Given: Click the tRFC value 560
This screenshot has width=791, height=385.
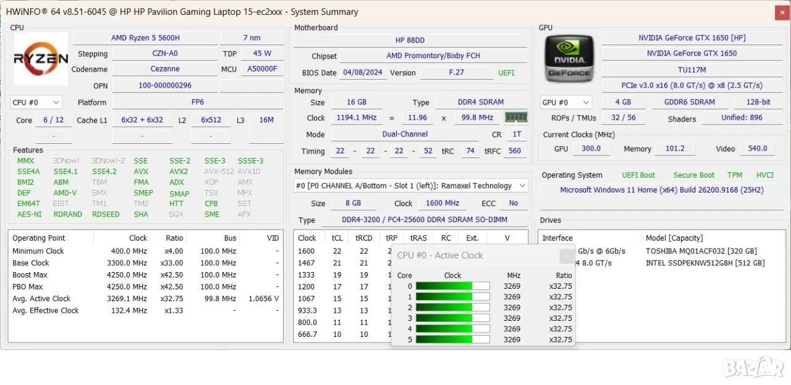Looking at the screenshot, I should [515, 151].
